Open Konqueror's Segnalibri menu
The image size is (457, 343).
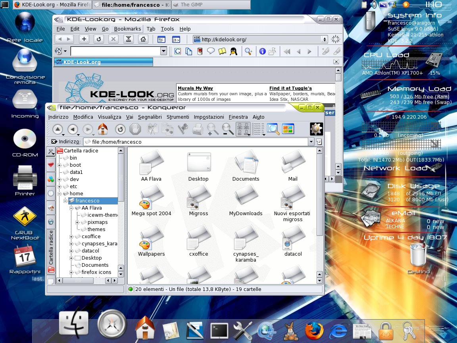coord(150,117)
